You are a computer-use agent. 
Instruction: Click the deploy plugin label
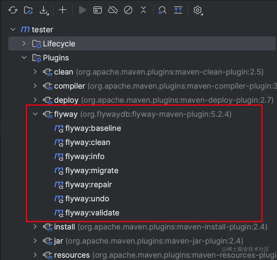click(66, 100)
